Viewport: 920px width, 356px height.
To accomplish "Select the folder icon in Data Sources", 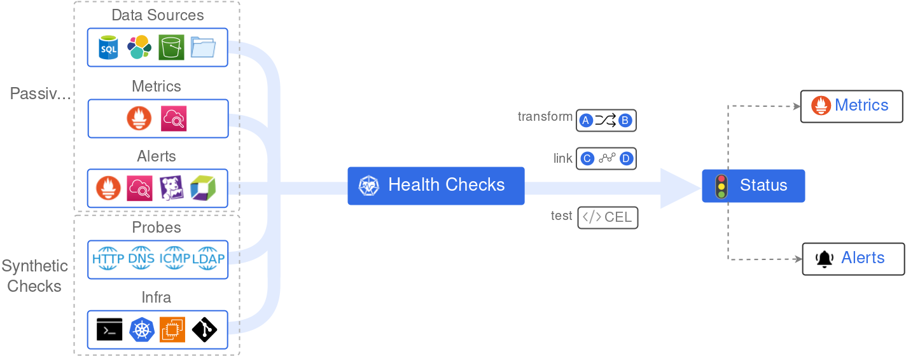I will click(x=204, y=48).
